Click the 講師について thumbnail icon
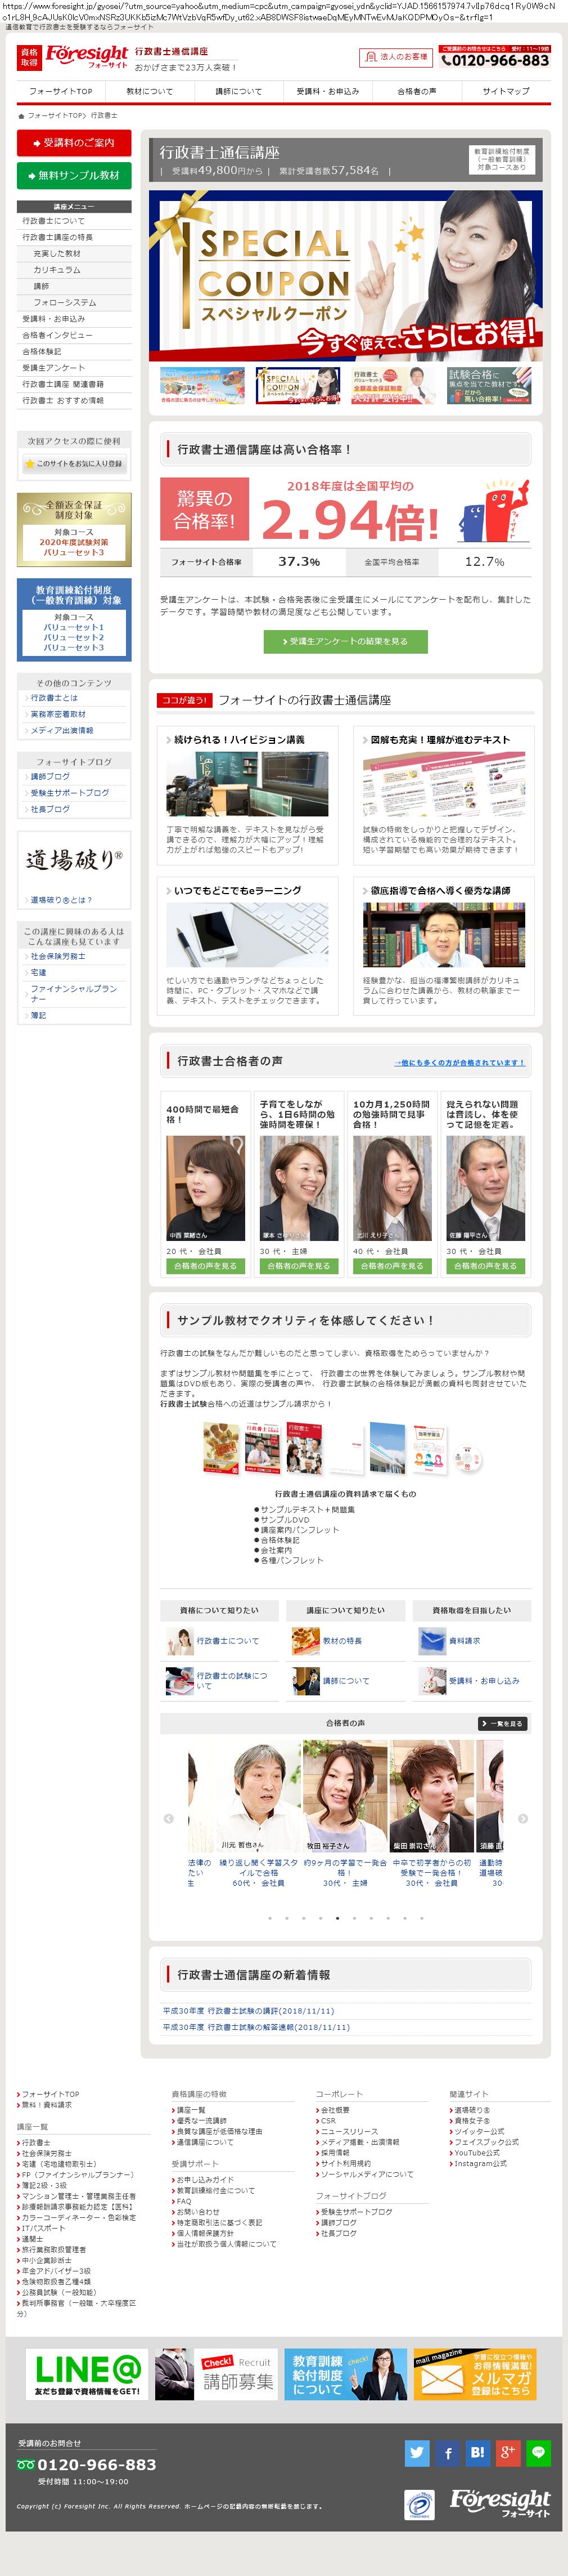 pyautogui.click(x=305, y=1680)
